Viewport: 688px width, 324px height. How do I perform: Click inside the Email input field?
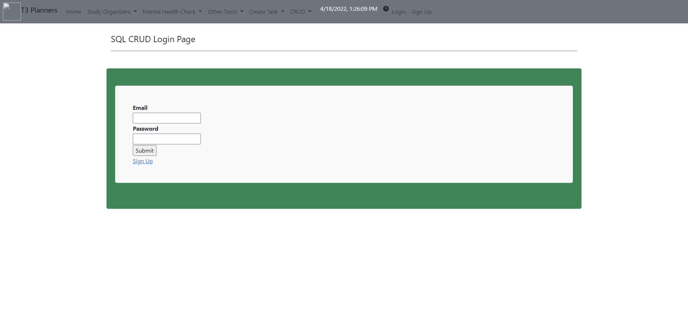166,118
